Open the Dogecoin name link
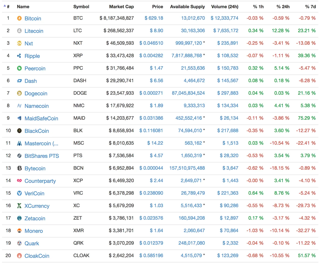The image size is (320, 263). point(36,93)
